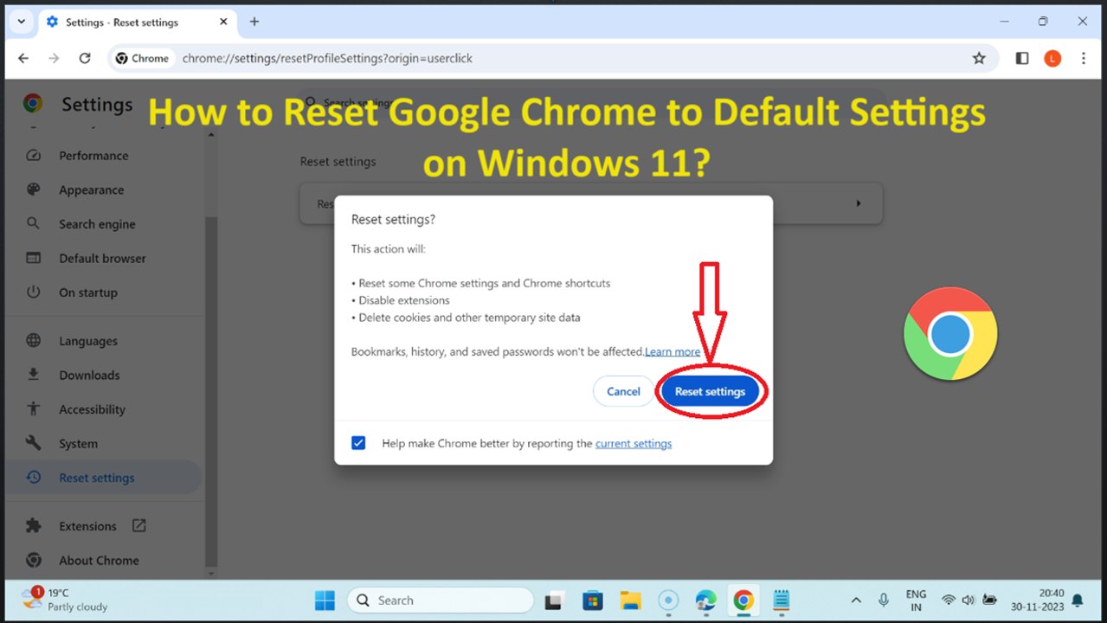
Task: Click the Appearance palette icon
Action: (x=34, y=189)
